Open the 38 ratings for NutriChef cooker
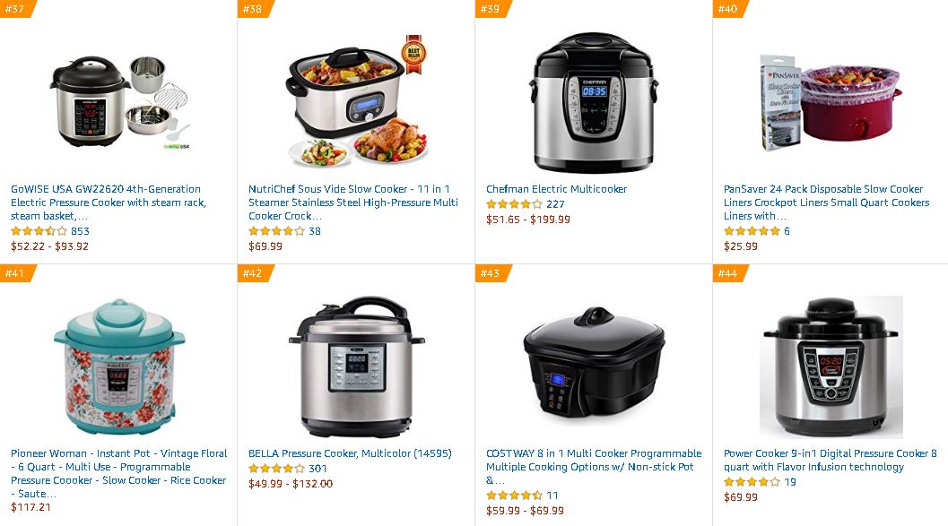 315,231
